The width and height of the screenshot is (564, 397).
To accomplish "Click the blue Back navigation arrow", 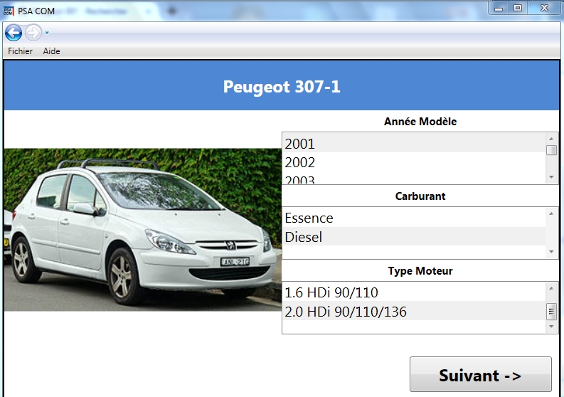I will point(14,33).
